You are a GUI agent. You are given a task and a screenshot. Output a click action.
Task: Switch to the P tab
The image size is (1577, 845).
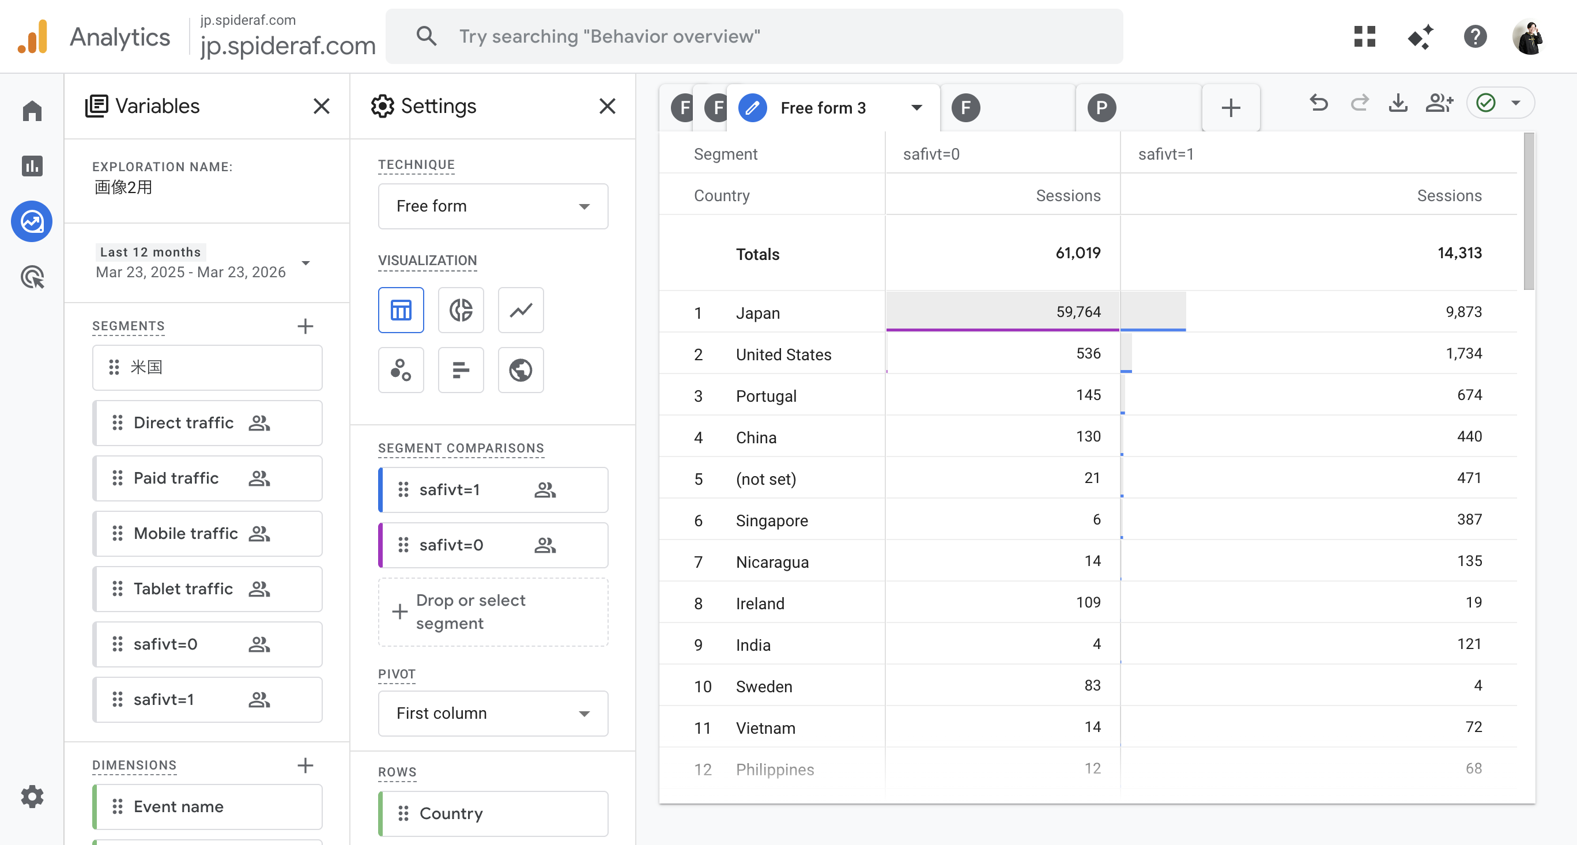pyautogui.click(x=1101, y=108)
